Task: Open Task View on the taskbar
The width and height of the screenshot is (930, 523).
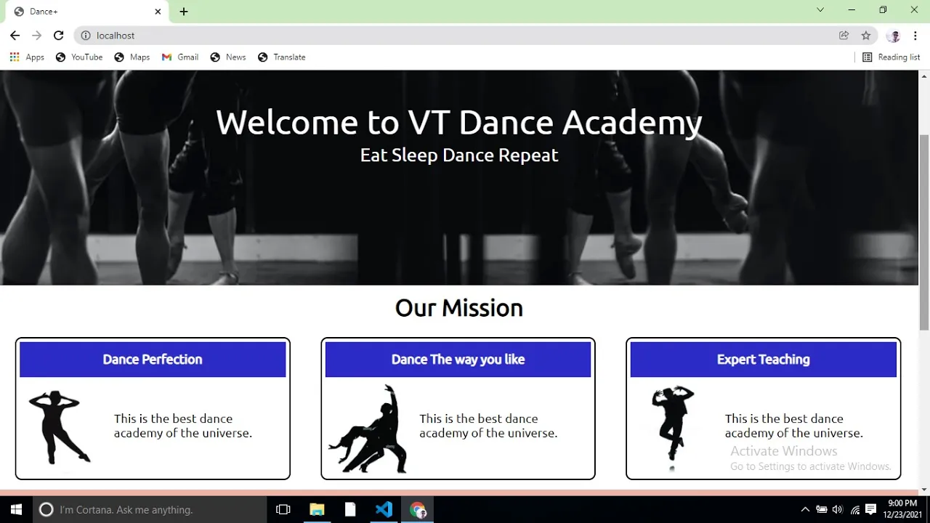Action: pos(283,510)
